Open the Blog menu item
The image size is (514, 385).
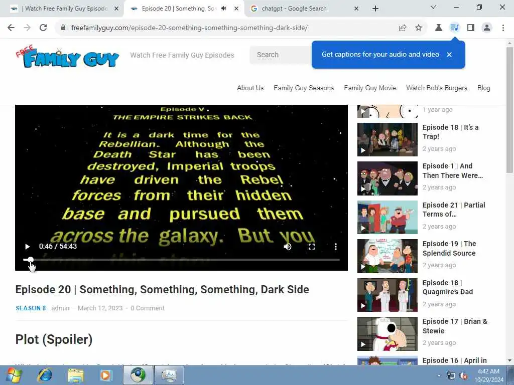click(483, 88)
